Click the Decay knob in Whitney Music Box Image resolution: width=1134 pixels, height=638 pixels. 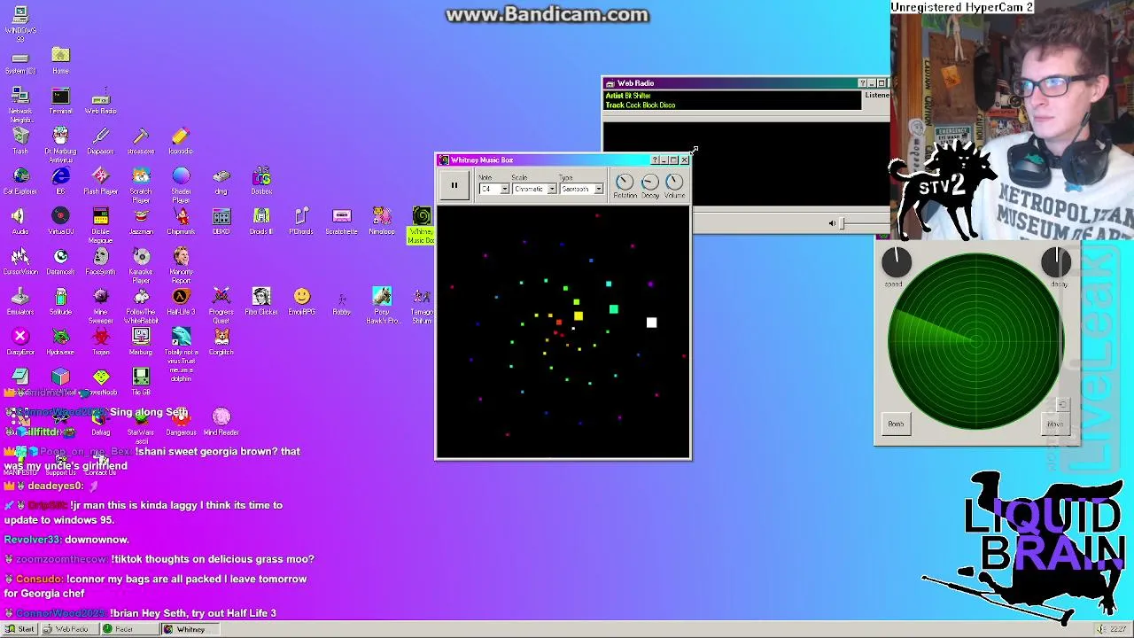(649, 182)
